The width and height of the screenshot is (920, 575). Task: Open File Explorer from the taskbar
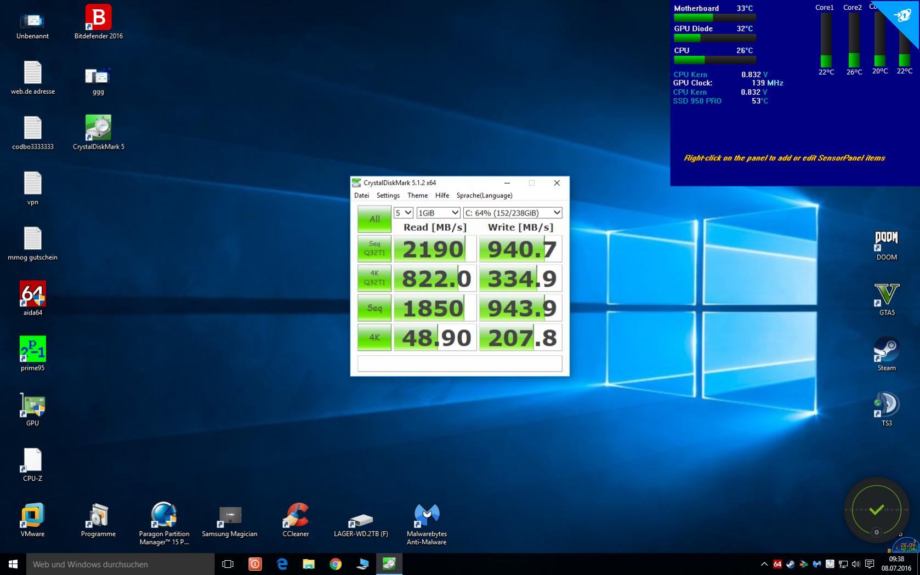(309, 564)
